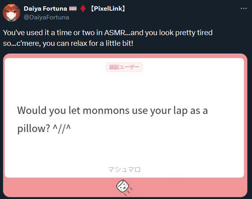The image size is (252, 199).
Task: Click the word ASMR in the tweet
Action: coord(115,33)
